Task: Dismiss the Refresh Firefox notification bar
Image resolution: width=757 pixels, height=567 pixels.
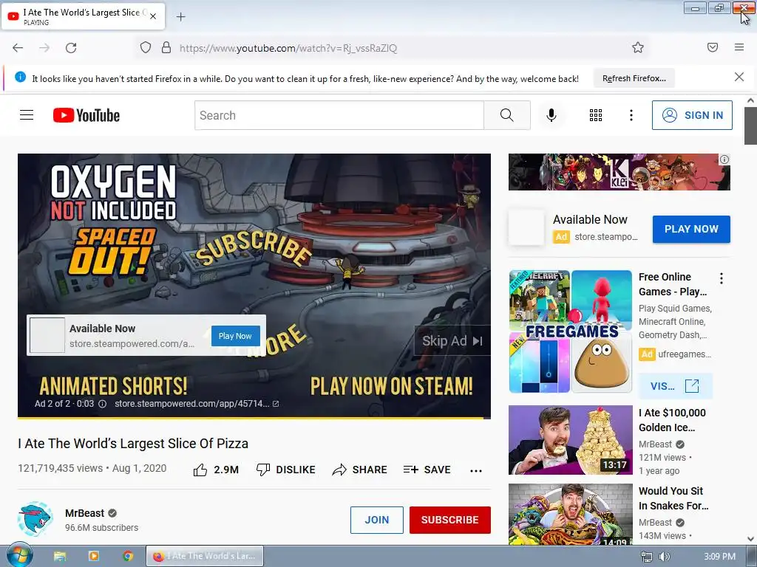Action: coord(739,77)
